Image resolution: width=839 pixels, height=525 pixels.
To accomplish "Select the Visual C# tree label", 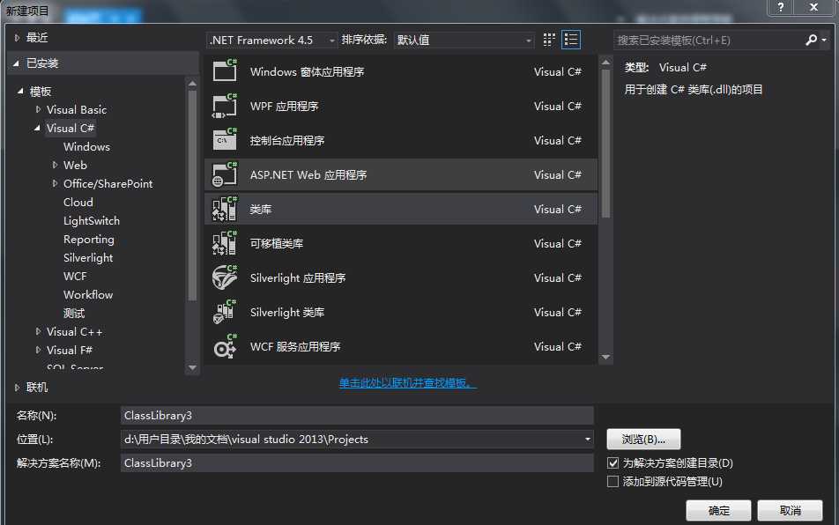I will [x=71, y=129].
